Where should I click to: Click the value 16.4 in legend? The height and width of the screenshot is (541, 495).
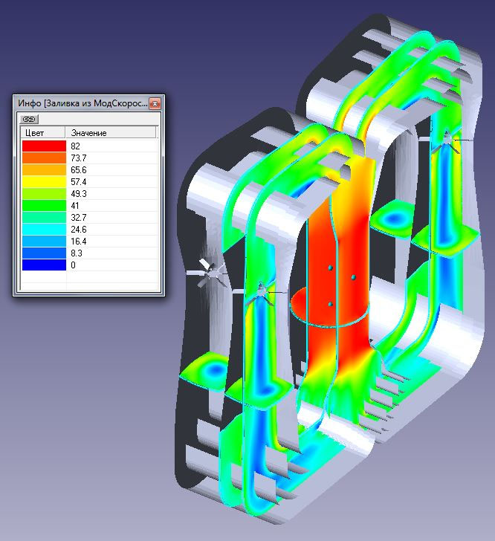(79, 242)
